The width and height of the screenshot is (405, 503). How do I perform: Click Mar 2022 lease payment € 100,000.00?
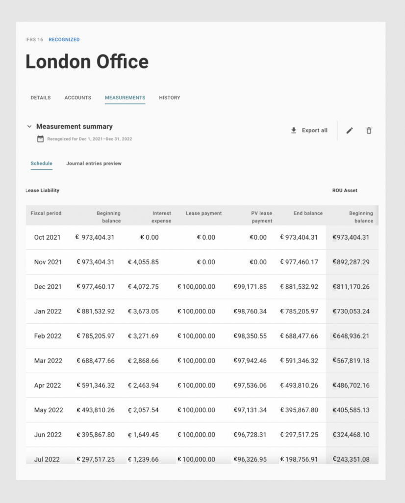coord(196,361)
